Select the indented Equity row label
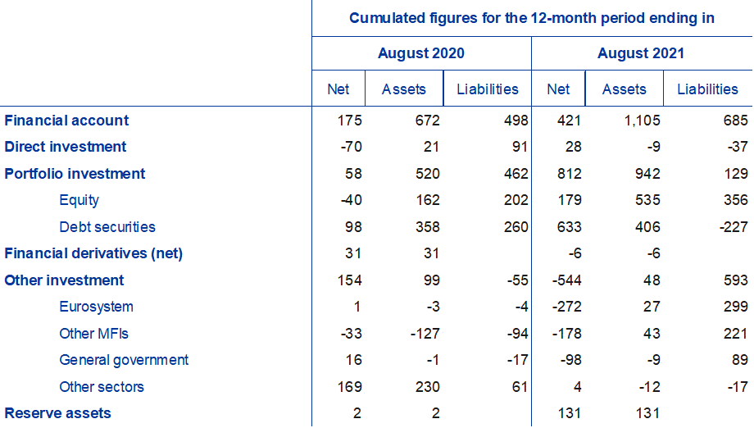 pyautogui.click(x=79, y=200)
